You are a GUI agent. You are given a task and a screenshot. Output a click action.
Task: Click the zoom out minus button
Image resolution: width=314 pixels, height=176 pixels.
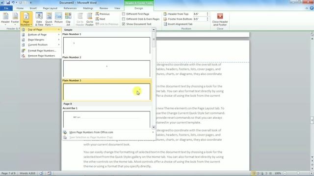[285, 174]
